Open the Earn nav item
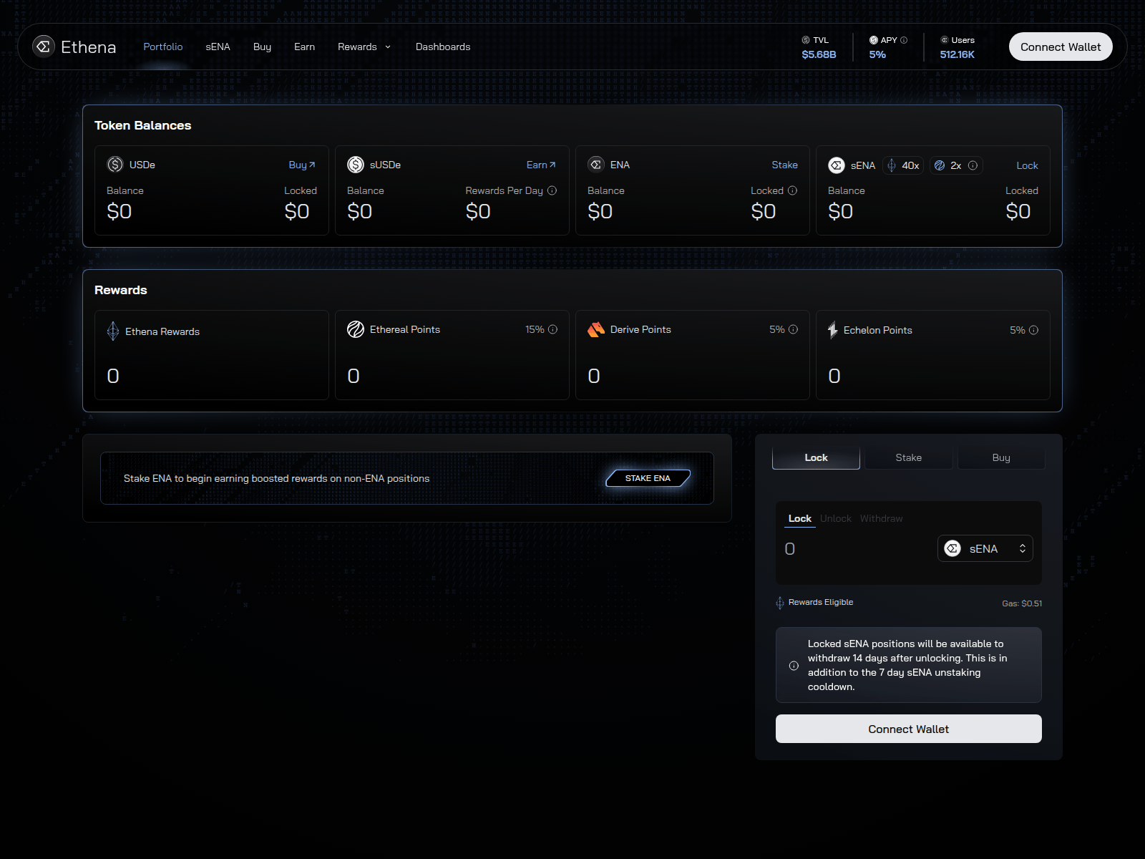The height and width of the screenshot is (859, 1145). [304, 47]
